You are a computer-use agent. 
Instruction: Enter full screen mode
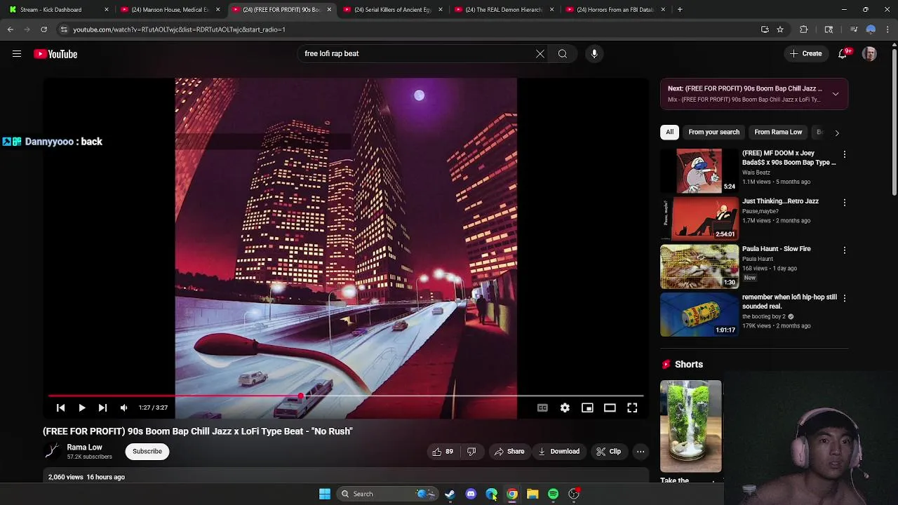(x=632, y=408)
